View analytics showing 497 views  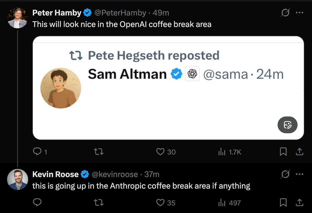(x=222, y=202)
